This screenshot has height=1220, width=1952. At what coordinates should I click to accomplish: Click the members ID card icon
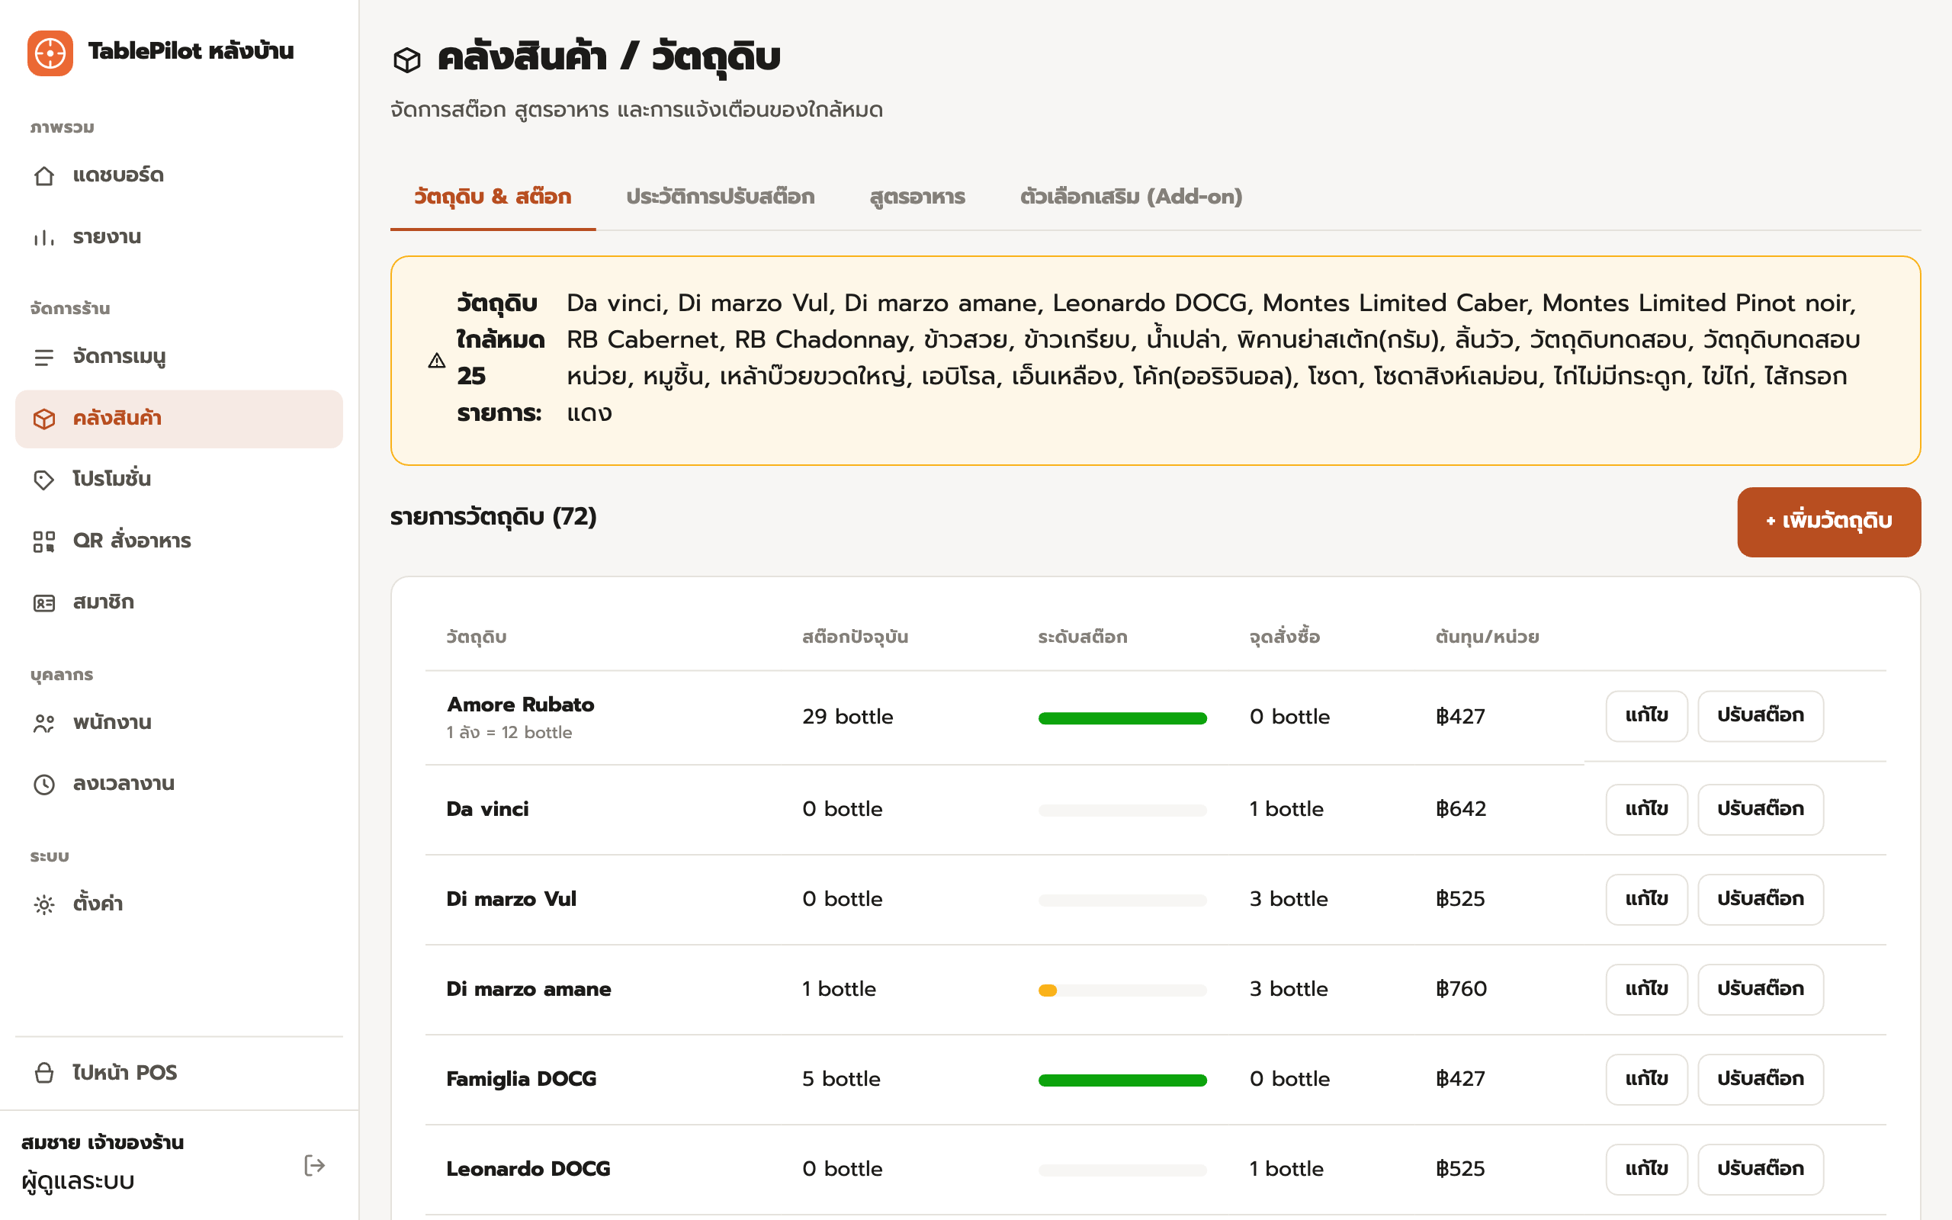click(44, 602)
